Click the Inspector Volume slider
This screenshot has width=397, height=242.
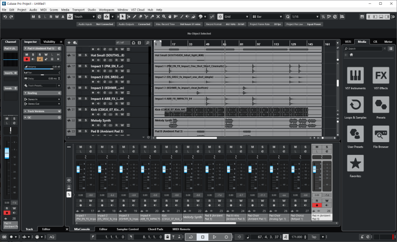point(42,68)
